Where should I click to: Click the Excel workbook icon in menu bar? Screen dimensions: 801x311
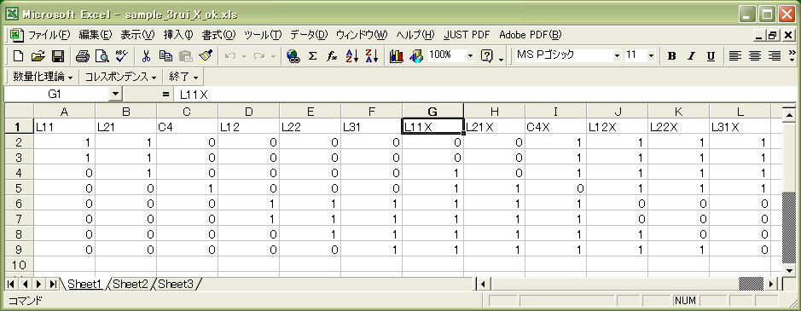pos(16,35)
